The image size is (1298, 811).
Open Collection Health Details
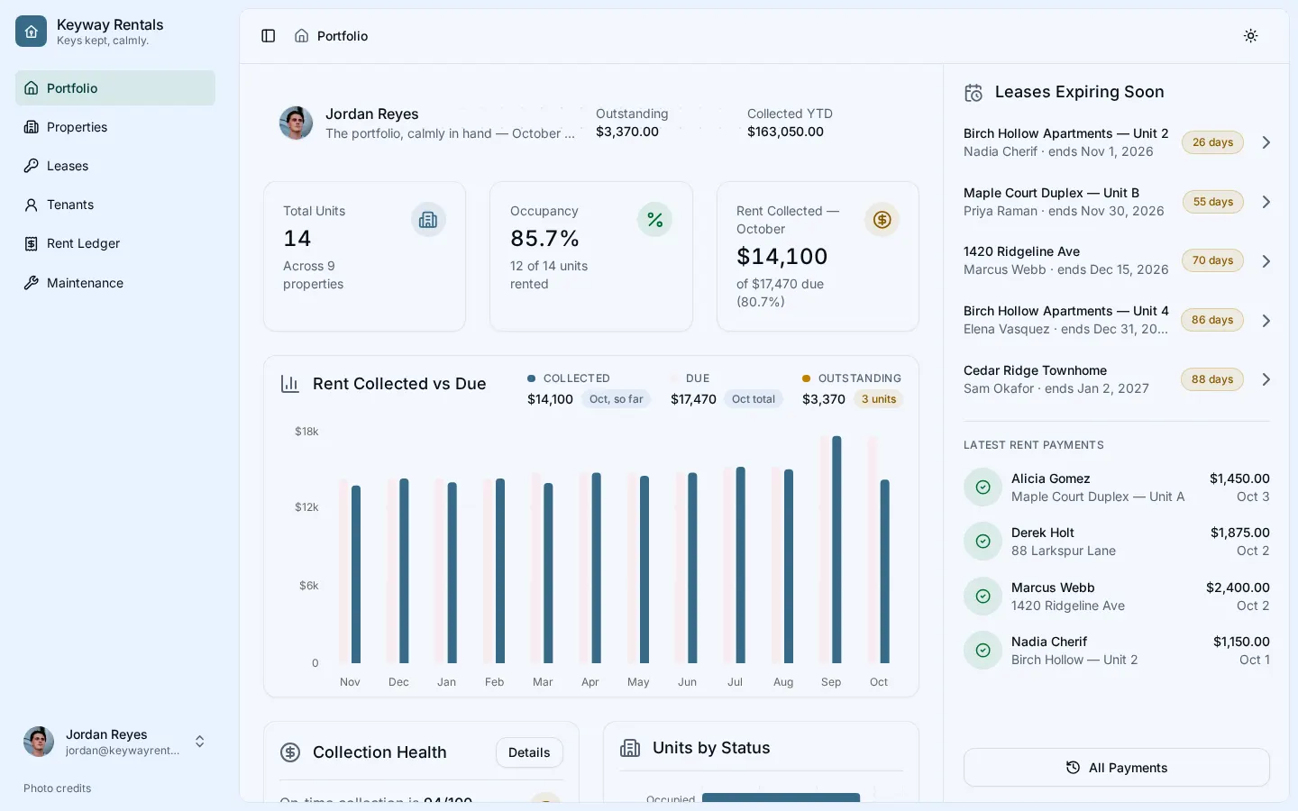tap(529, 752)
